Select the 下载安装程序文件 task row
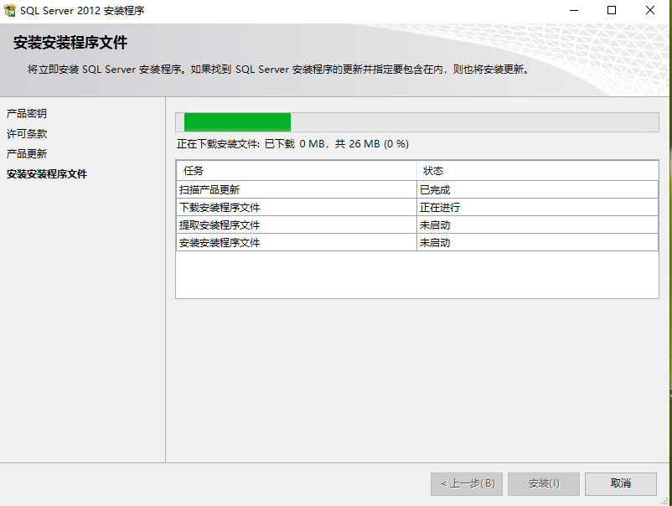This screenshot has height=506, width=672. tap(417, 207)
